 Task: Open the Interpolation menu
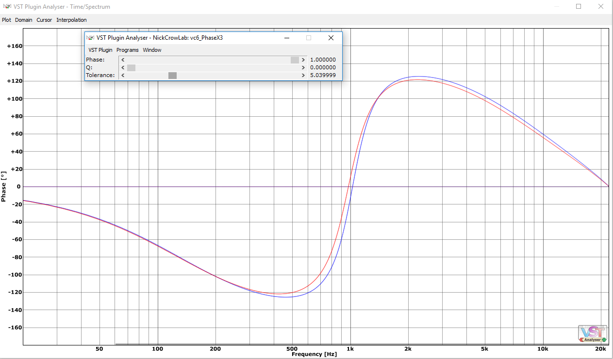[71, 20]
